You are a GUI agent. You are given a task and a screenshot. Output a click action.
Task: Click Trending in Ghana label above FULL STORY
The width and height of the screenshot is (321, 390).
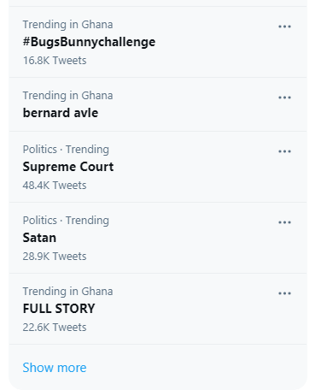[x=67, y=292]
